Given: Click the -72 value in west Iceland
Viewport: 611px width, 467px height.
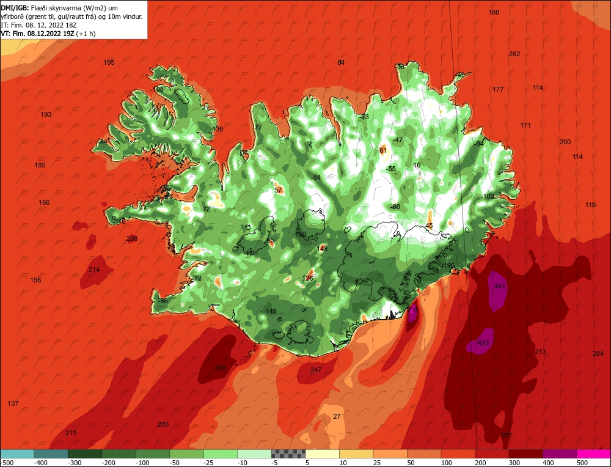Looking at the screenshot, I should pos(205,209).
